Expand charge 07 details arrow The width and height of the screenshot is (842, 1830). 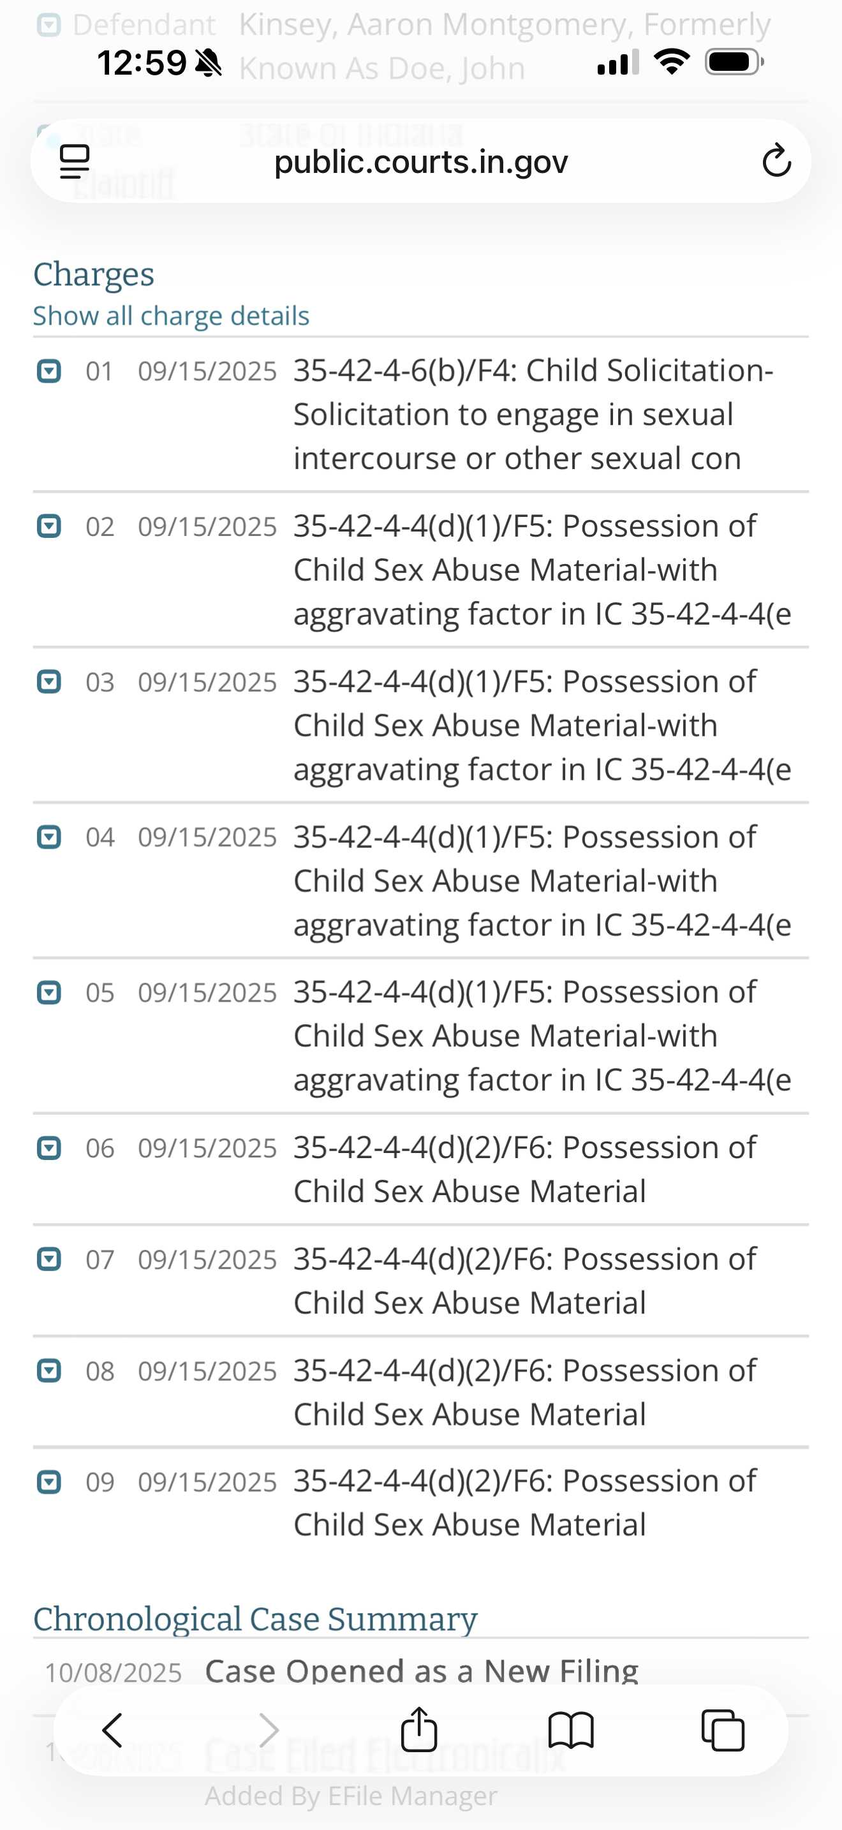click(49, 1260)
